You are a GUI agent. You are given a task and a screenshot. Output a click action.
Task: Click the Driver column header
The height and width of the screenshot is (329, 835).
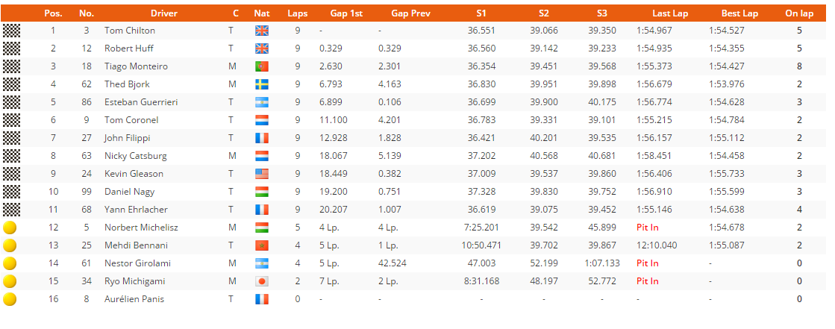(164, 13)
